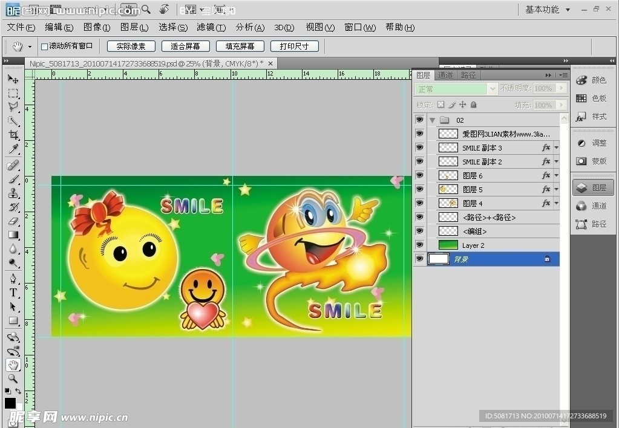Image resolution: width=619 pixels, height=428 pixels.
Task: Select the Eraser tool
Action: point(13,221)
